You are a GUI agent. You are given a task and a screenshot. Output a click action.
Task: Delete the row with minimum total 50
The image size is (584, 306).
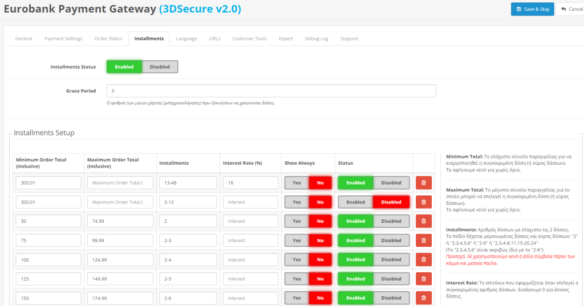pos(424,221)
